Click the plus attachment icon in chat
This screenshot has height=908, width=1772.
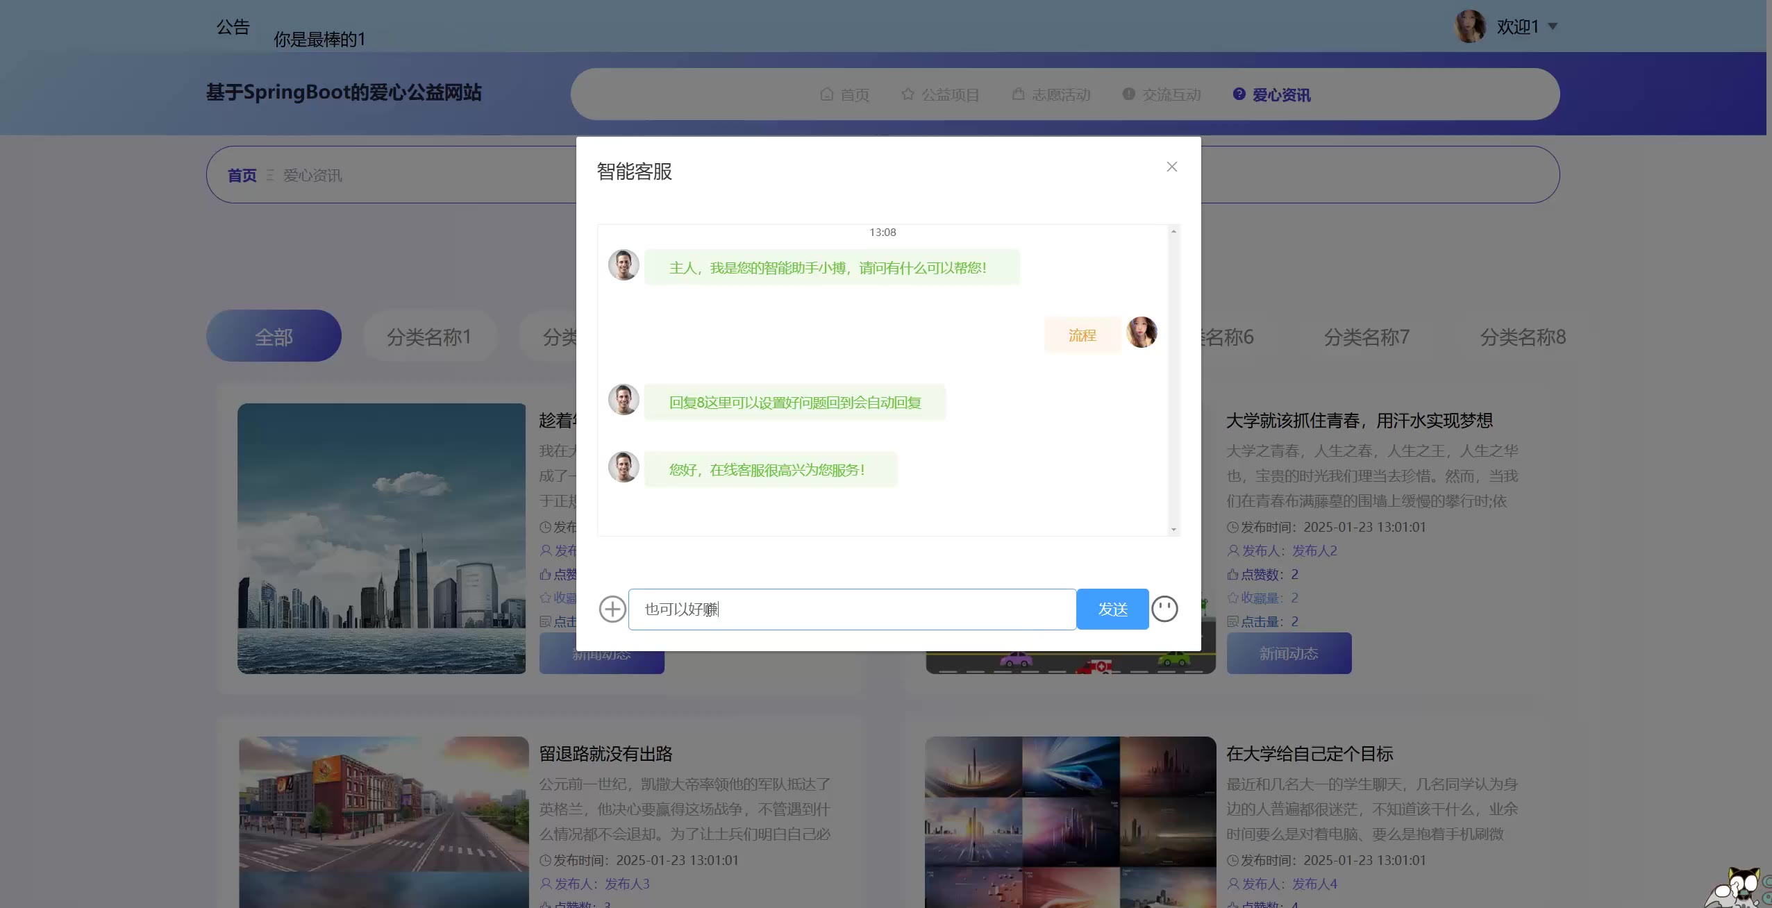click(x=612, y=609)
